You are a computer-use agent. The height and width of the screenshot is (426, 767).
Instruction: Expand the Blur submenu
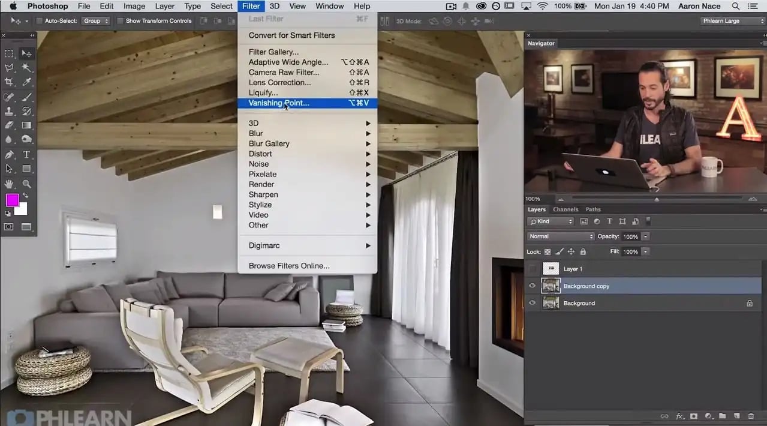coord(307,133)
